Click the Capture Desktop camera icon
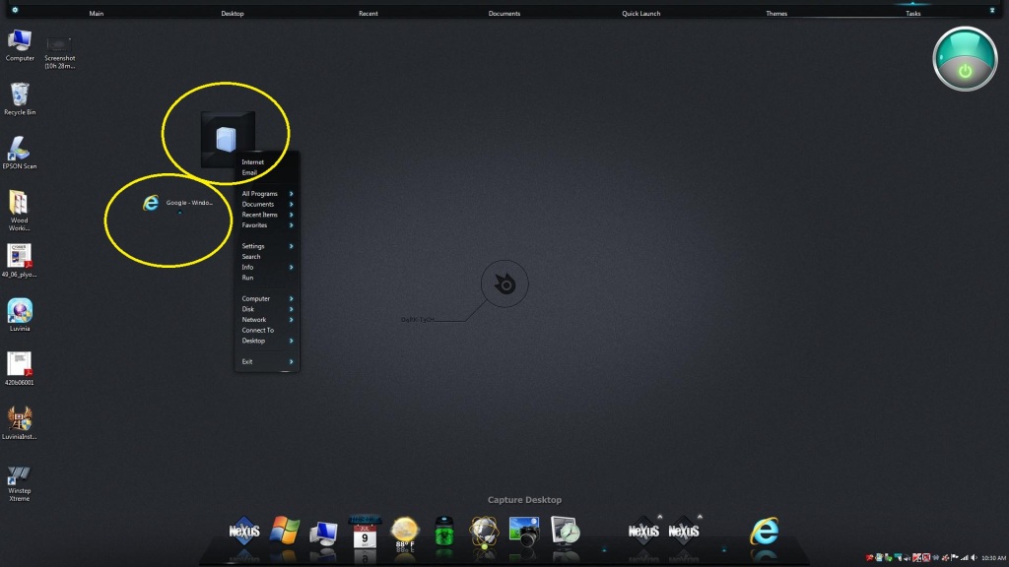 (524, 532)
